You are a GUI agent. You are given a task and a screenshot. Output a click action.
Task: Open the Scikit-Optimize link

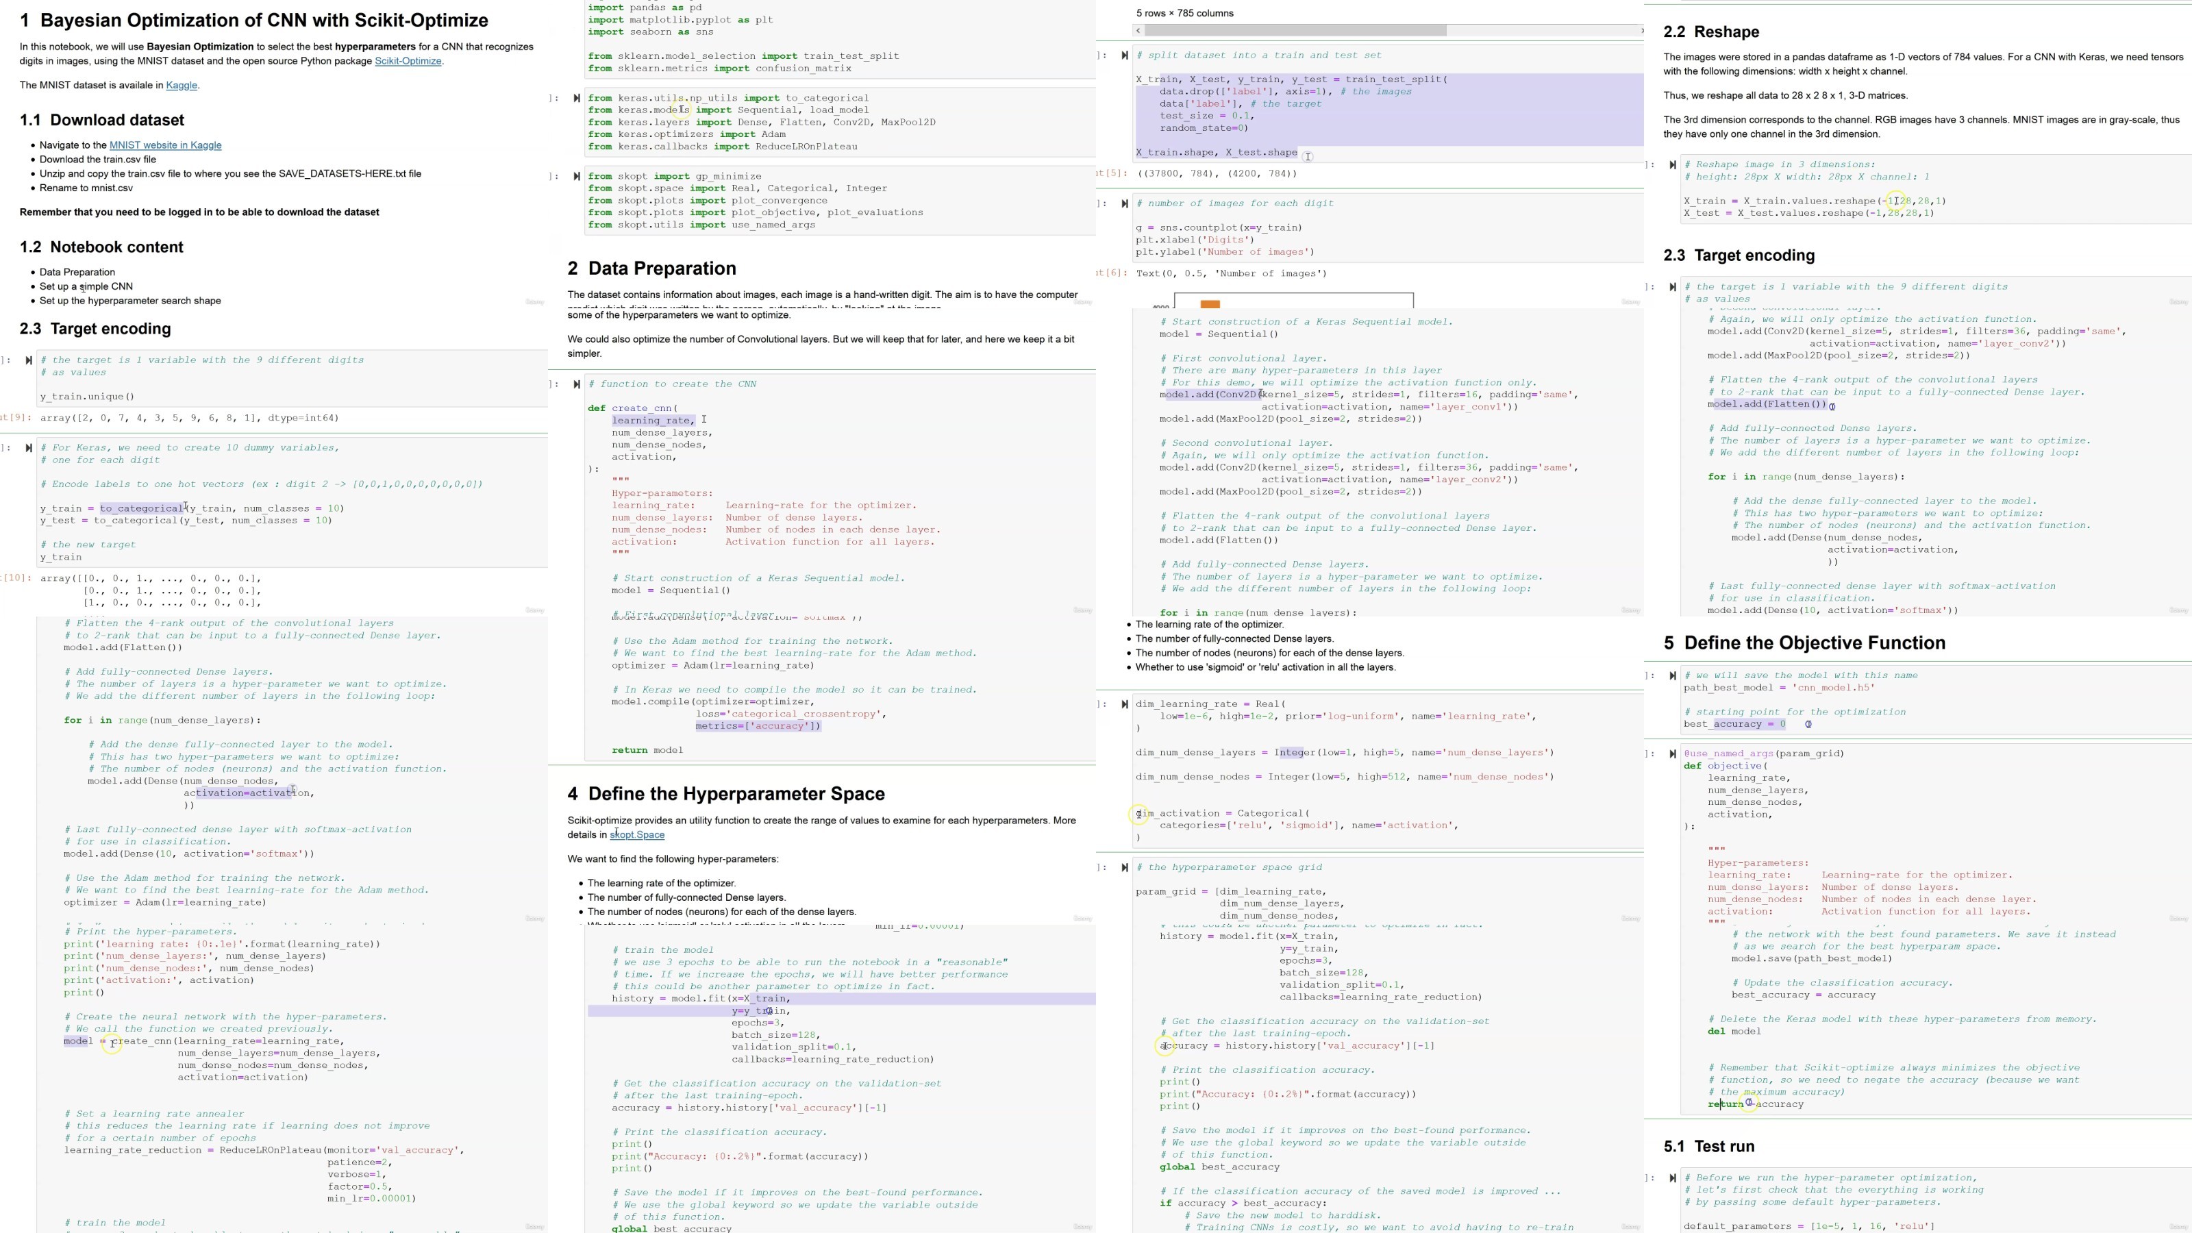(x=408, y=61)
